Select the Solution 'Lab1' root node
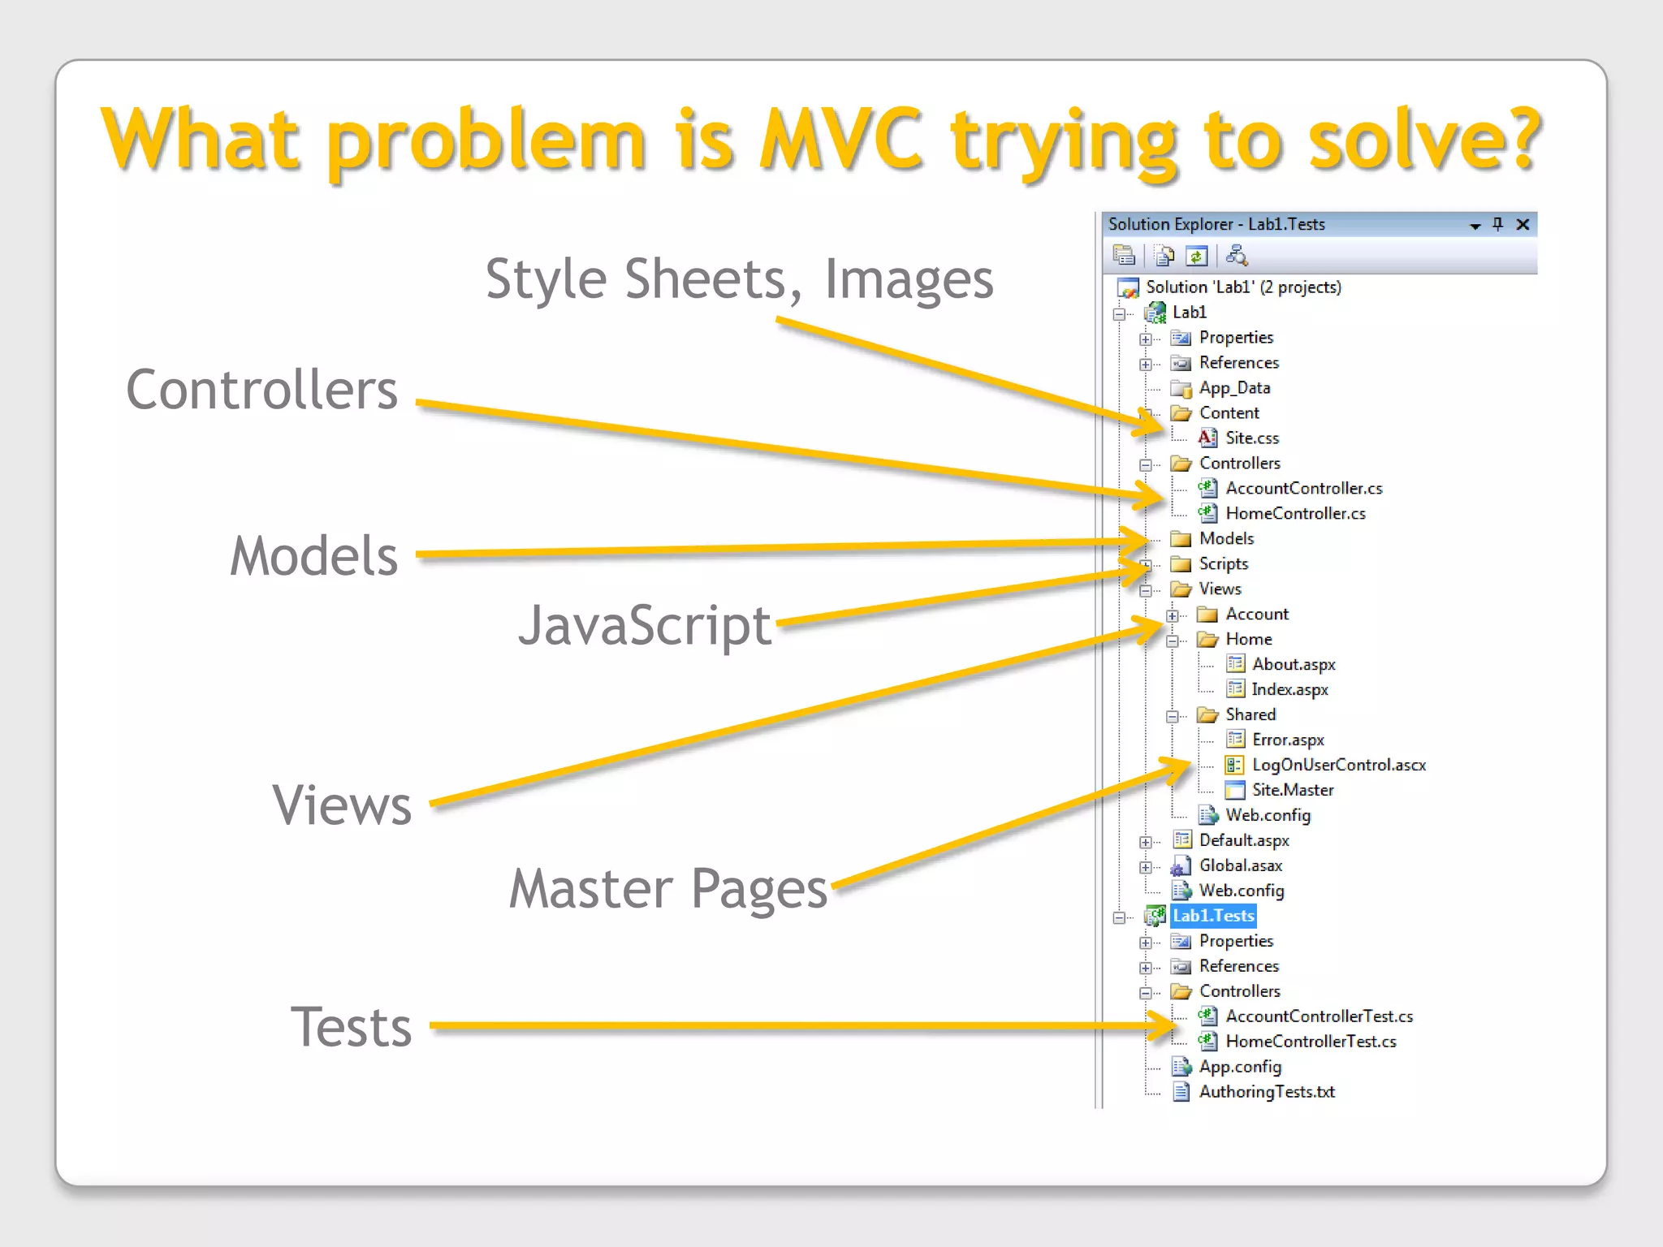Viewport: 1663px width, 1247px height. coord(1242,287)
